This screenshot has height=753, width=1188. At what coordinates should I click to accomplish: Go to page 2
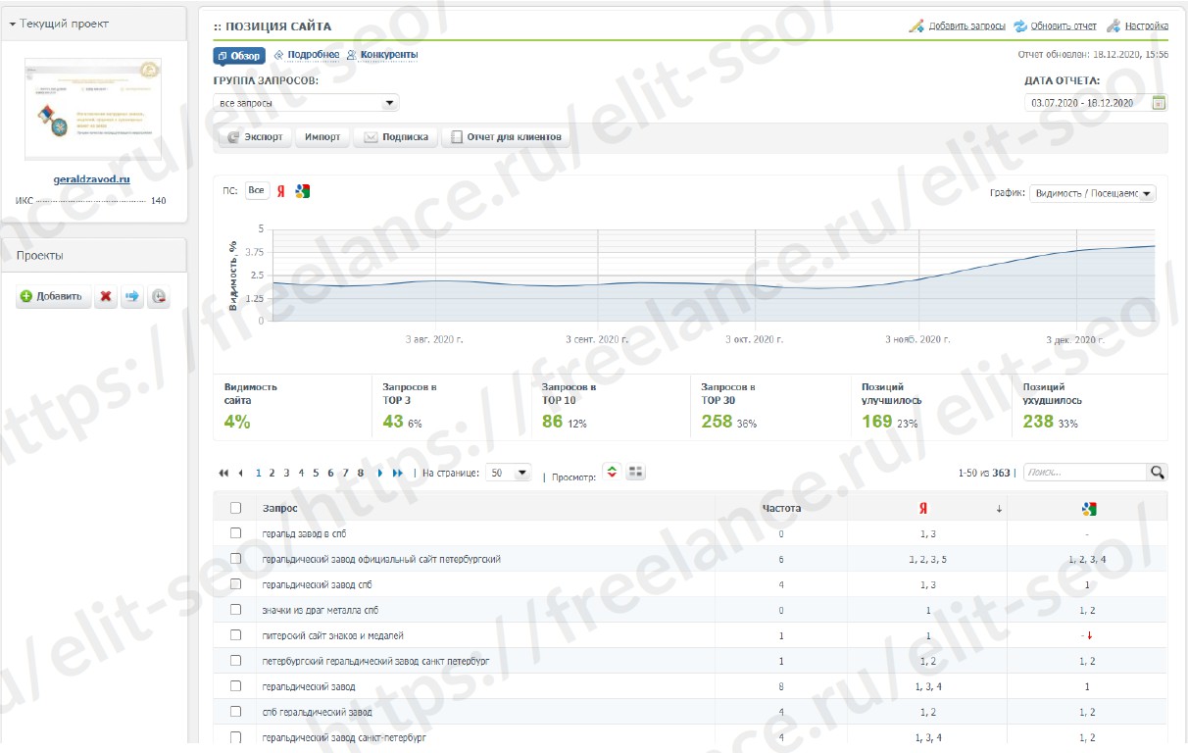272,473
